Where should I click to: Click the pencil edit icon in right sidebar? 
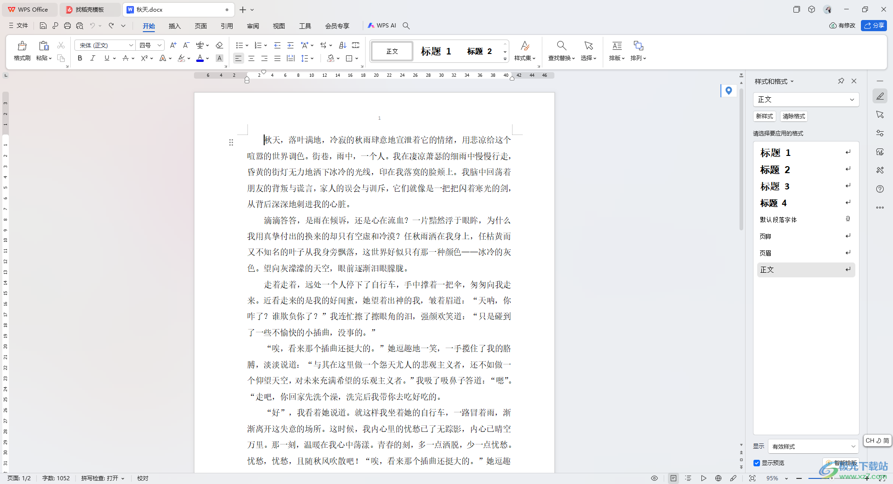880,96
